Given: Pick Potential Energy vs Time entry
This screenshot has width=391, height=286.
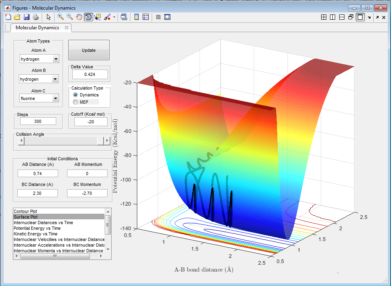Looking at the screenshot, I should 37,228.
